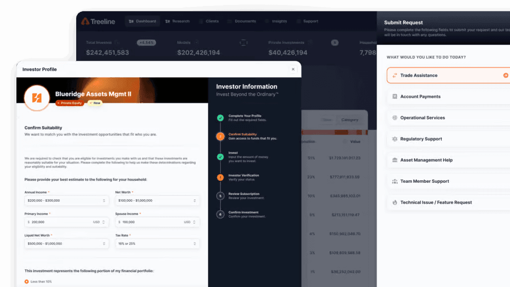Open the Liquid Net Worth dropdown
Screen dimensions: 510x287
click(66, 243)
